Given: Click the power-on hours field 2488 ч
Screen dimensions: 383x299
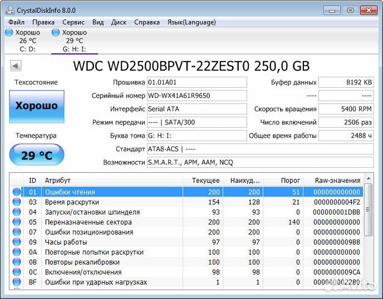Looking at the screenshot, I should pyautogui.click(x=346, y=136).
